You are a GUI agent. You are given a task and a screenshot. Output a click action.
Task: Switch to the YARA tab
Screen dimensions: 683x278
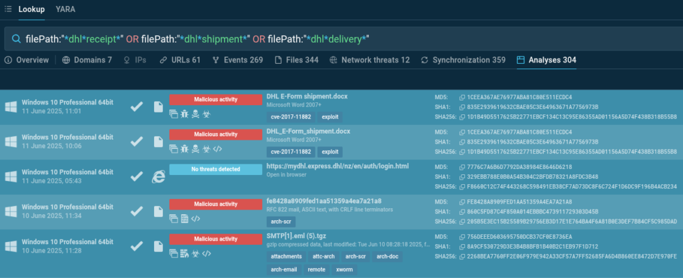tap(65, 9)
